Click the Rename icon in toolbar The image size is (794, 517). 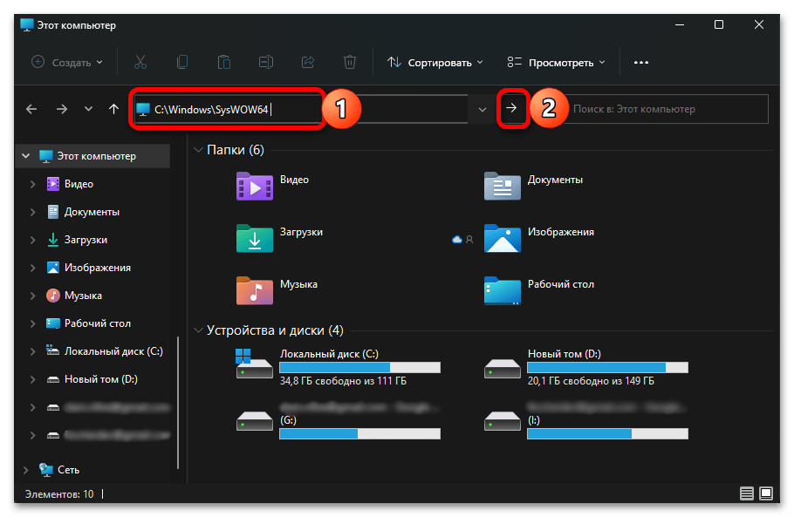[x=266, y=62]
